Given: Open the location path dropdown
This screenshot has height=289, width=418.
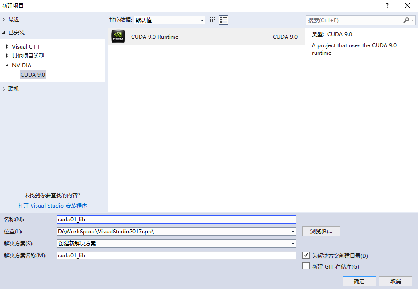Looking at the screenshot, I should (293, 232).
